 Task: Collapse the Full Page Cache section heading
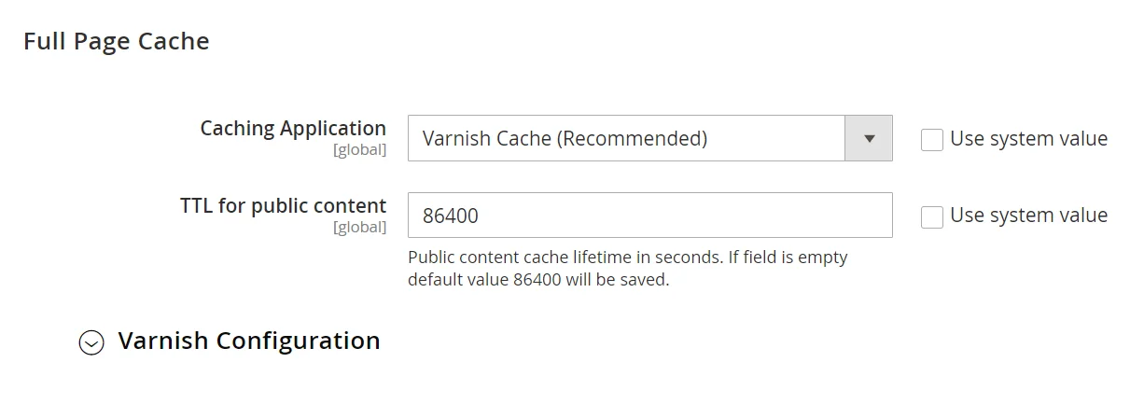[x=116, y=41]
